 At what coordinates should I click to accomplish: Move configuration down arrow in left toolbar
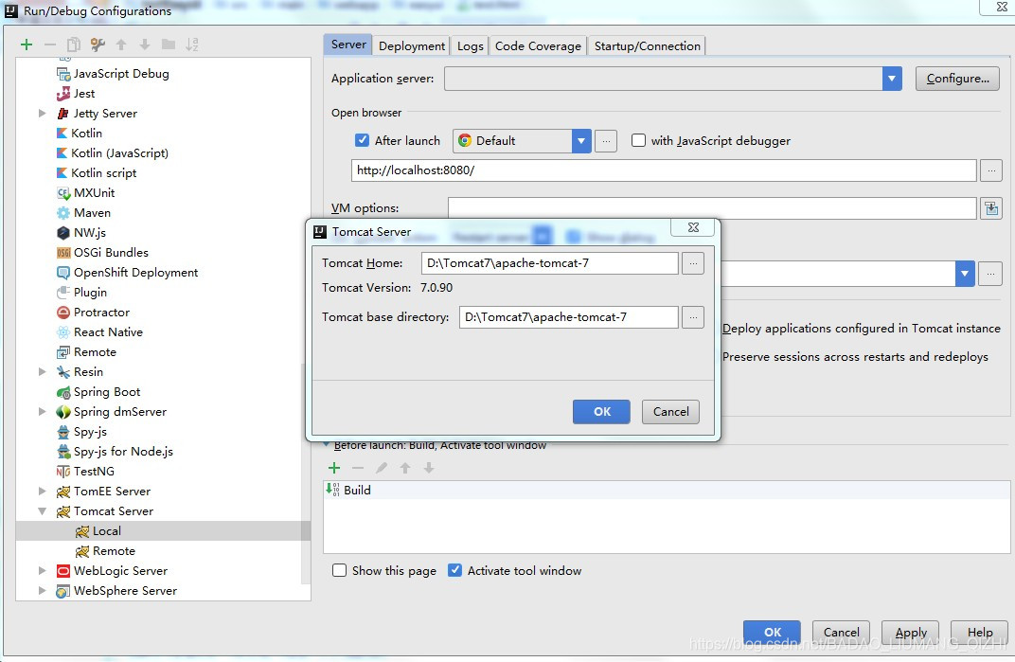tap(145, 45)
